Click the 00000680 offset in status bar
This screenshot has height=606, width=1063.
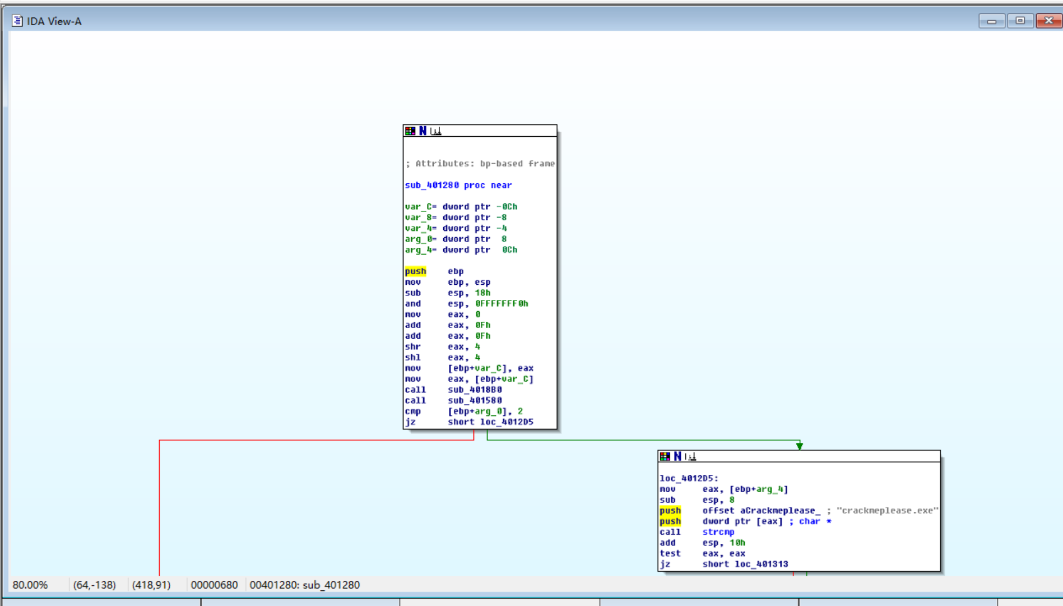coord(214,585)
